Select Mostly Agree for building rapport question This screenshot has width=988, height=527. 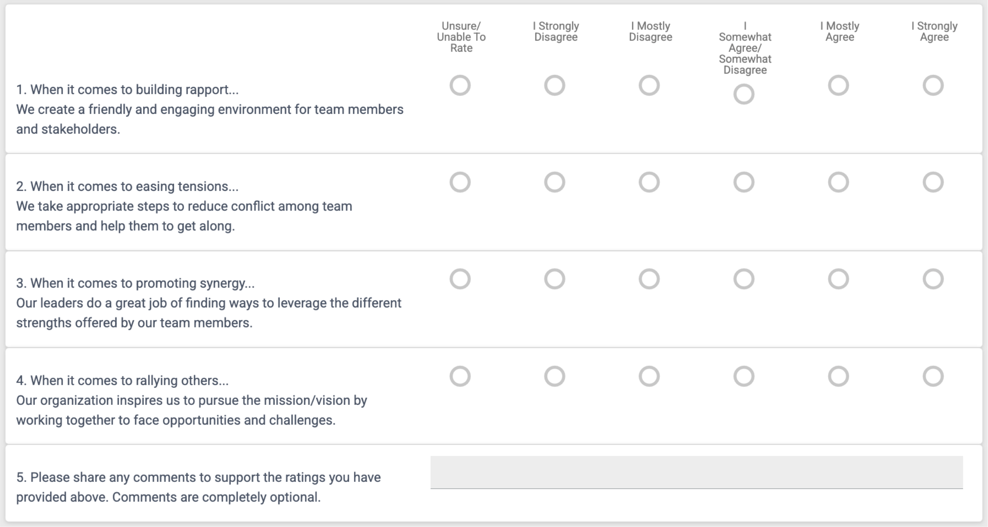pyautogui.click(x=838, y=85)
